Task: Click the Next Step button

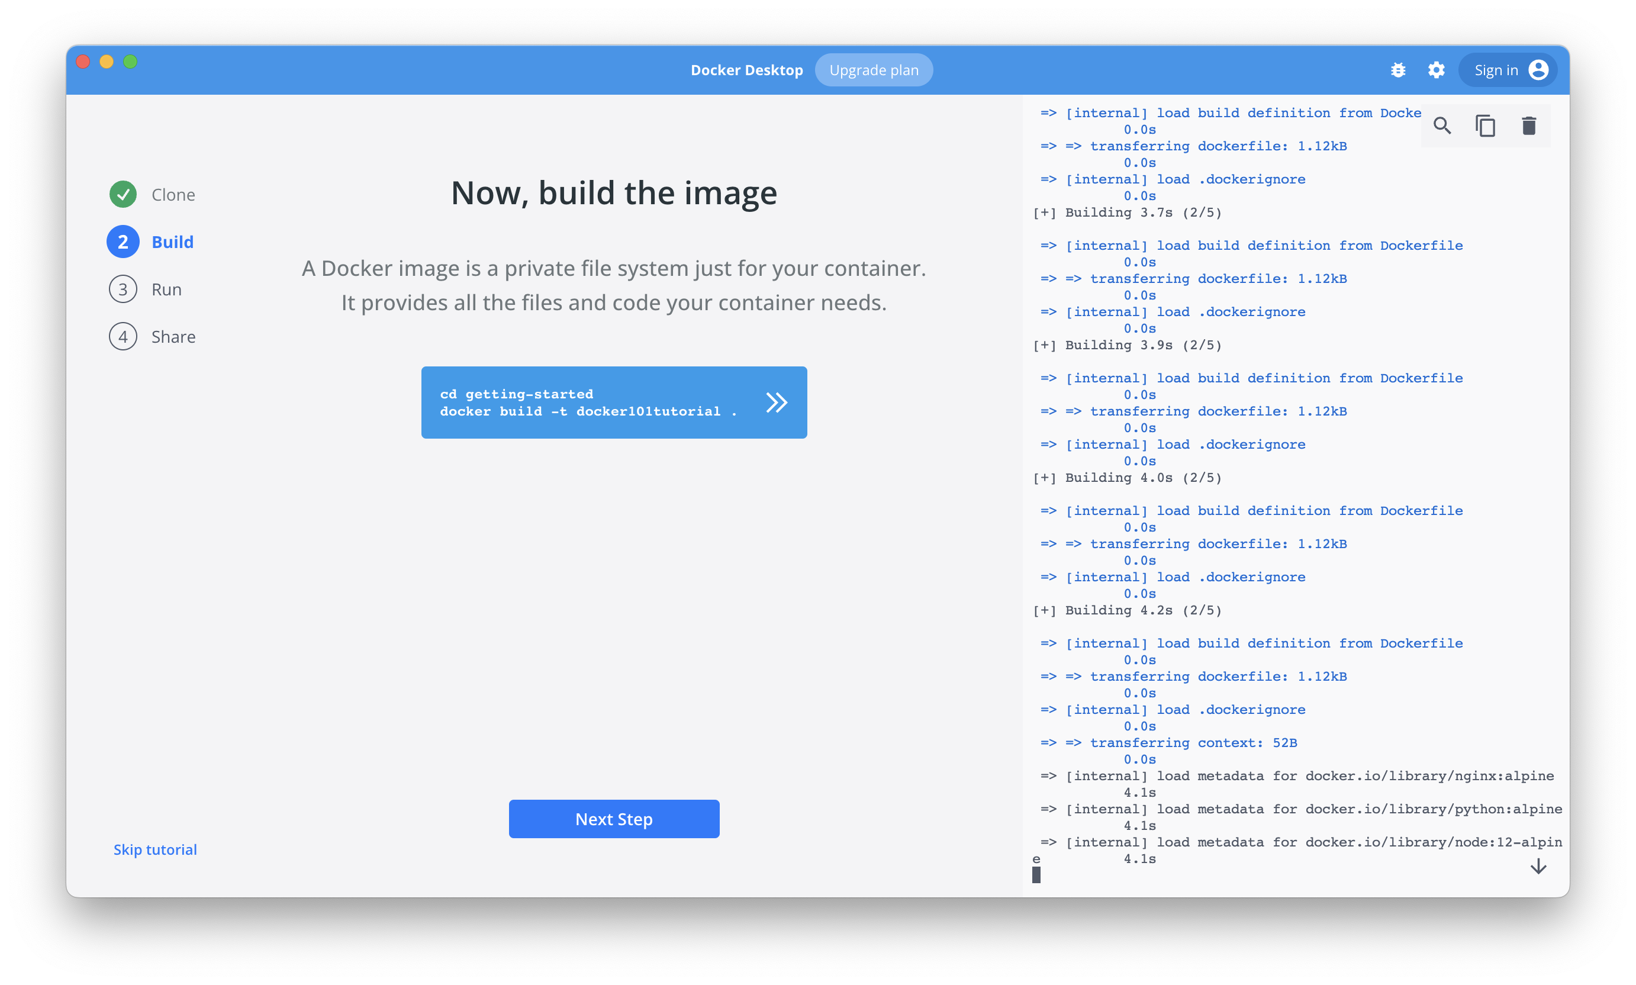Action: (x=614, y=819)
